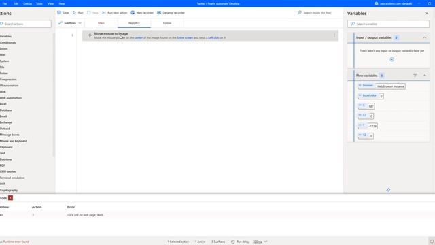Close the Variables panel

click(427, 14)
